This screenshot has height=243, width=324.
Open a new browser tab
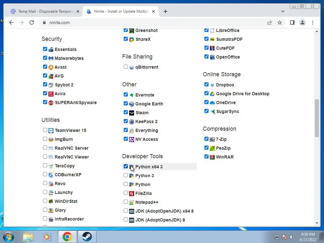(x=165, y=11)
